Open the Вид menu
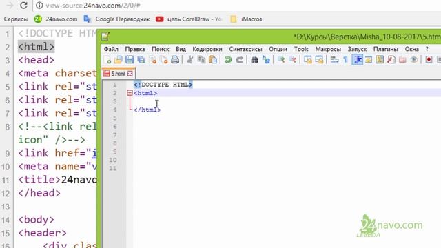Viewport: 441px width, 248px height. (x=181, y=49)
